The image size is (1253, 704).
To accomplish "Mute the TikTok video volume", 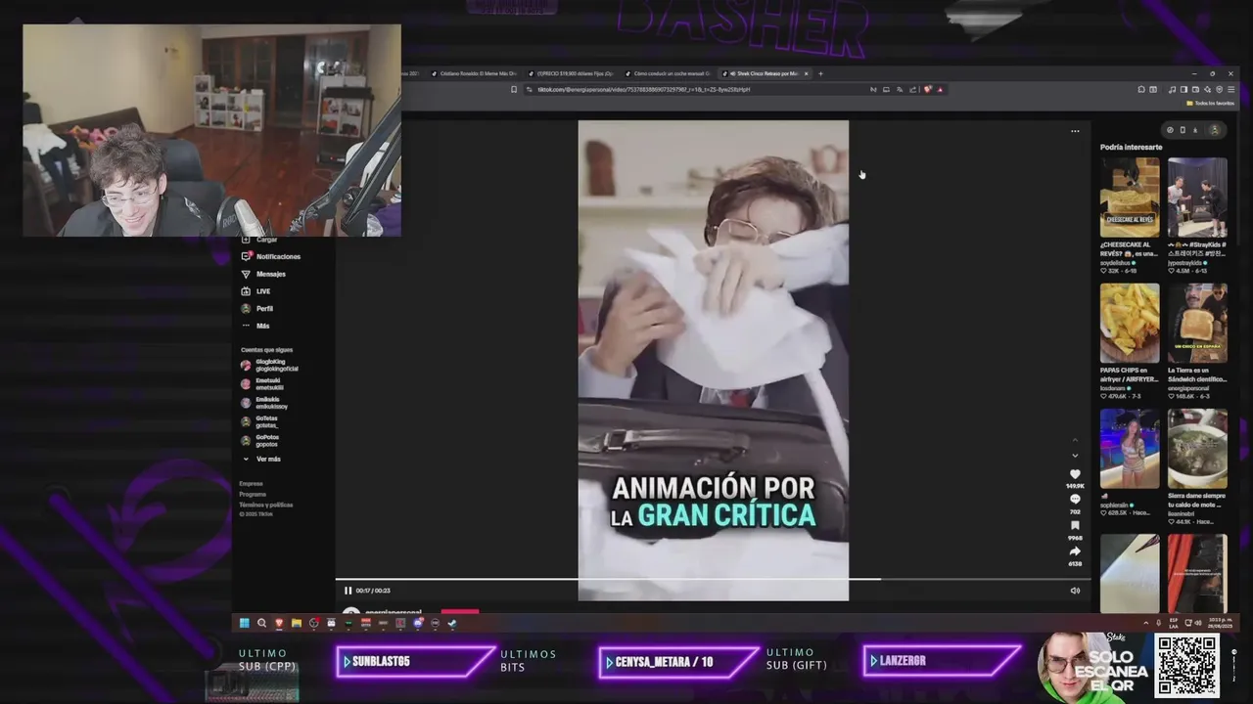I will click(1075, 591).
